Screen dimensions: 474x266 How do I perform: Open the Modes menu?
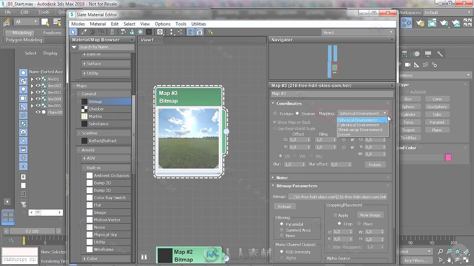78,24
